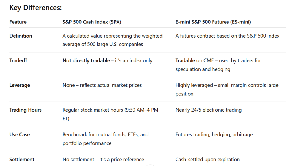Select the Use Case row label

(x=19, y=135)
